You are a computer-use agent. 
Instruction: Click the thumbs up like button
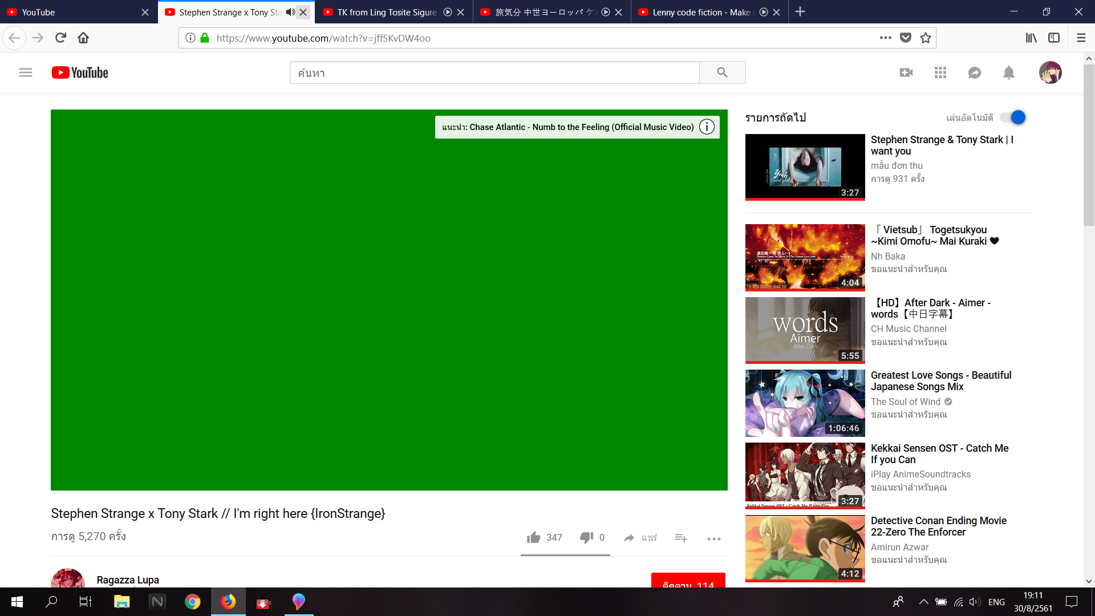[534, 537]
